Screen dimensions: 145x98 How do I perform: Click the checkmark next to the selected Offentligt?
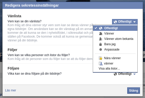point(96,28)
